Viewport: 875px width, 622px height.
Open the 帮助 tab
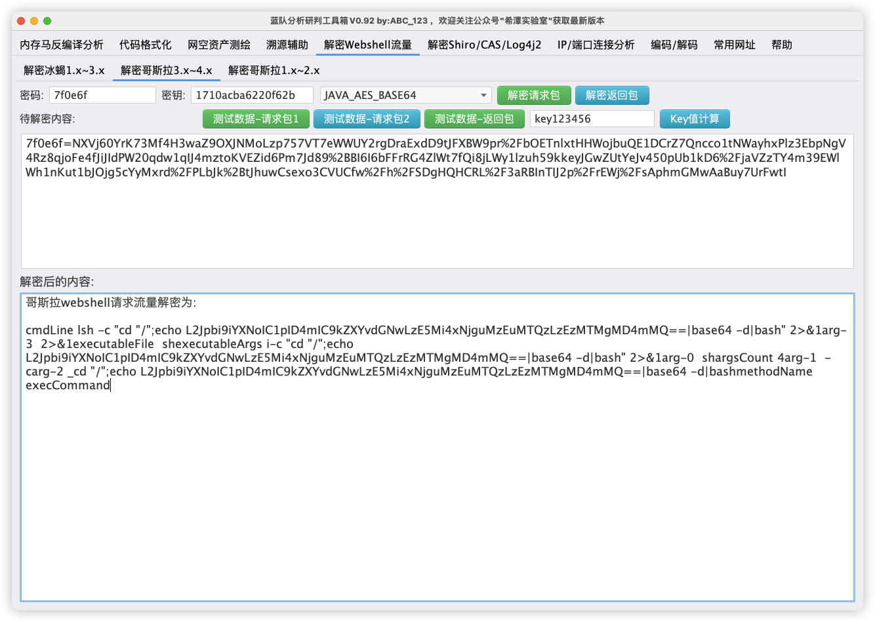pyautogui.click(x=782, y=45)
